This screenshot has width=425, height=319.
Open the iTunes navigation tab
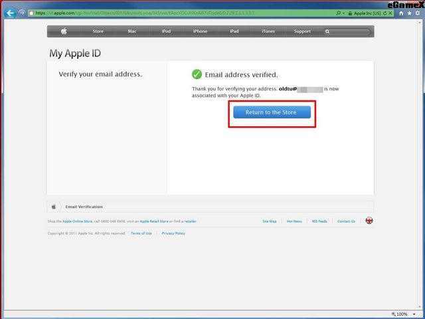pyautogui.click(x=268, y=31)
